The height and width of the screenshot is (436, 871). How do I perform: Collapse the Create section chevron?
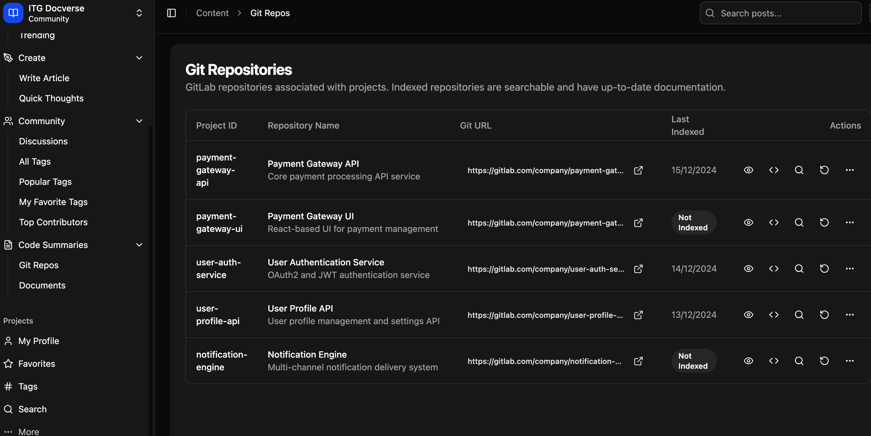click(139, 58)
